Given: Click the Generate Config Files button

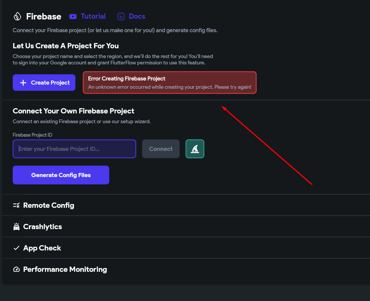Looking at the screenshot, I should click(61, 175).
